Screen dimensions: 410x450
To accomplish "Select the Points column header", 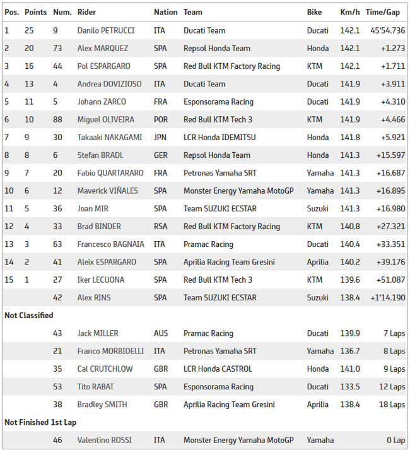I will [35, 12].
